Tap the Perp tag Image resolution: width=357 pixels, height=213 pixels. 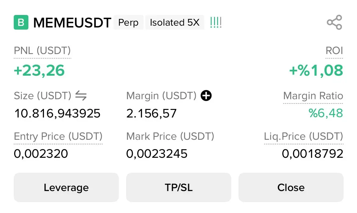[x=128, y=22]
